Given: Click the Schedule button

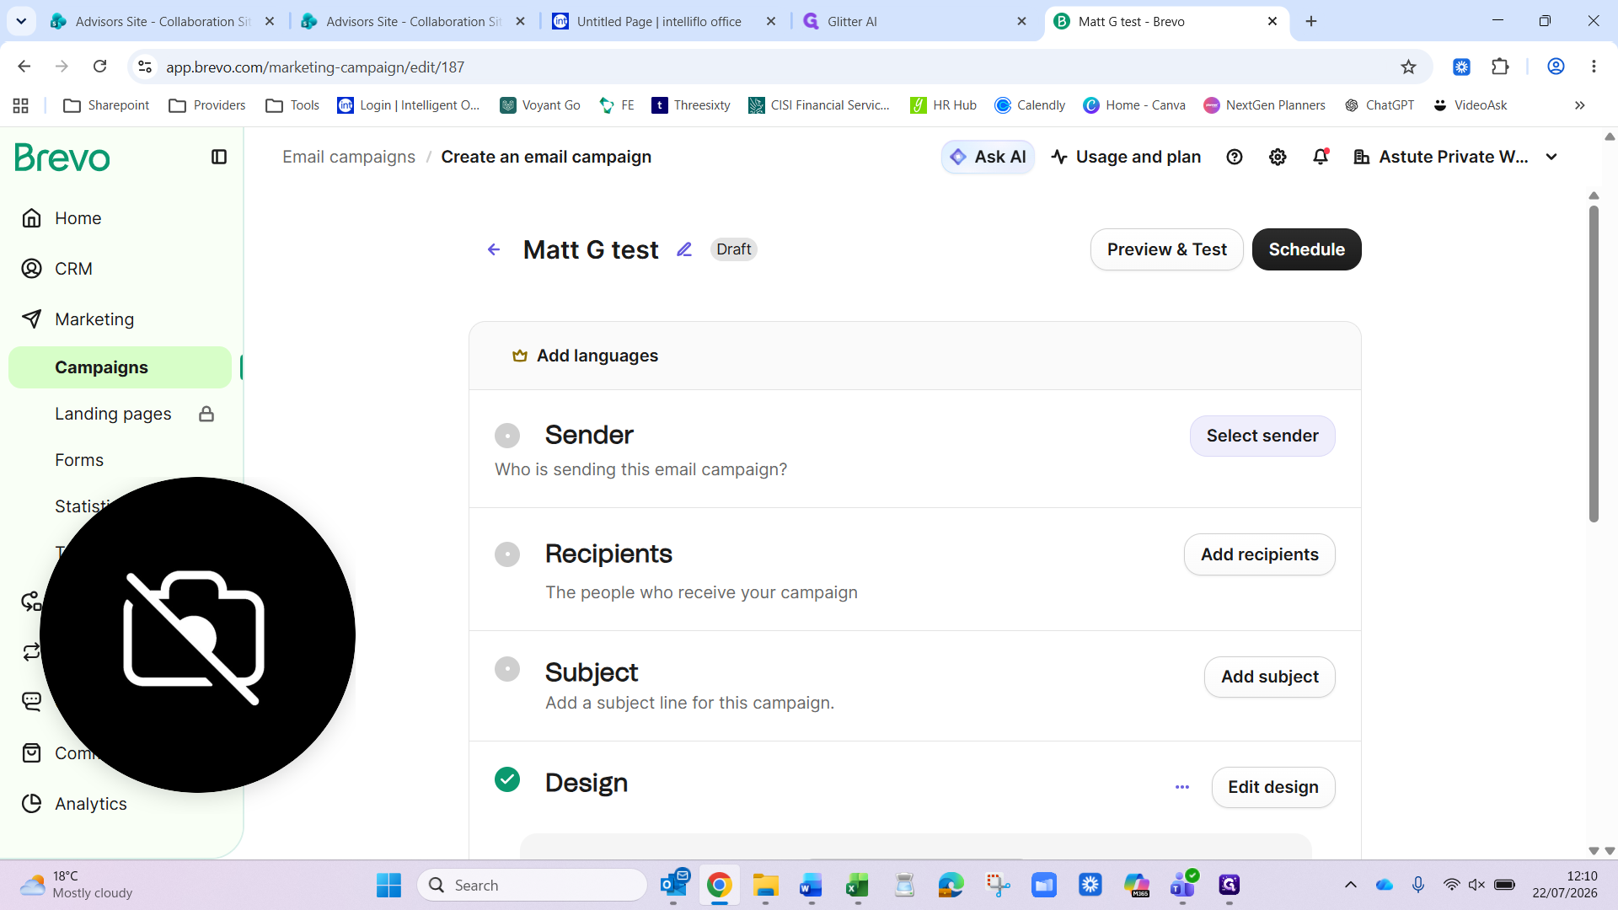Looking at the screenshot, I should (x=1306, y=249).
